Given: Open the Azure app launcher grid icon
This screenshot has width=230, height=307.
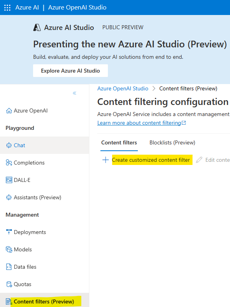Looking at the screenshot, I should (7, 7).
